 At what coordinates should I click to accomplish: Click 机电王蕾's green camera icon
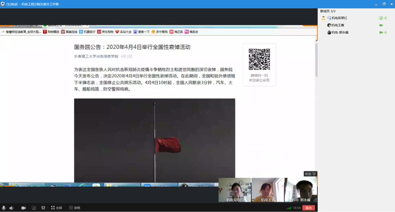[x=381, y=25]
